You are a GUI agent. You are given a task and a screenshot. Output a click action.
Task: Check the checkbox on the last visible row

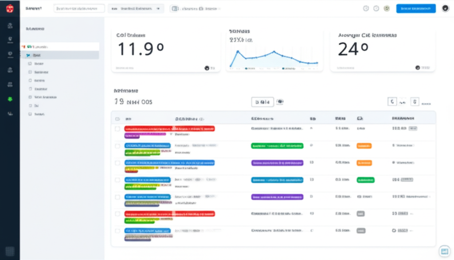[x=117, y=231]
